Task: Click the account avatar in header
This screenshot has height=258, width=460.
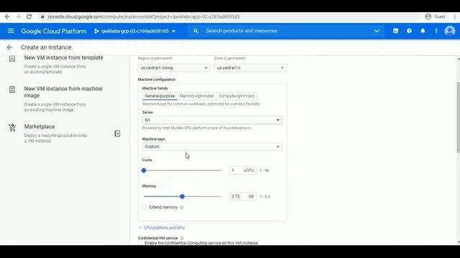Action: coord(450,31)
